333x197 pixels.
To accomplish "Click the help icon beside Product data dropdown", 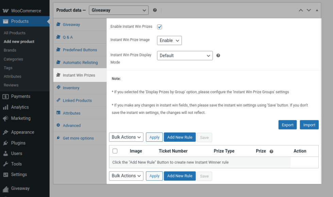I will tap(155, 10).
